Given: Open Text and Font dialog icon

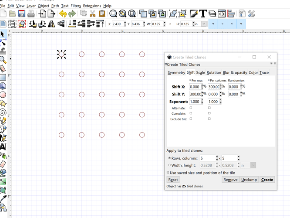Looking at the screenshot, I should (203, 14).
